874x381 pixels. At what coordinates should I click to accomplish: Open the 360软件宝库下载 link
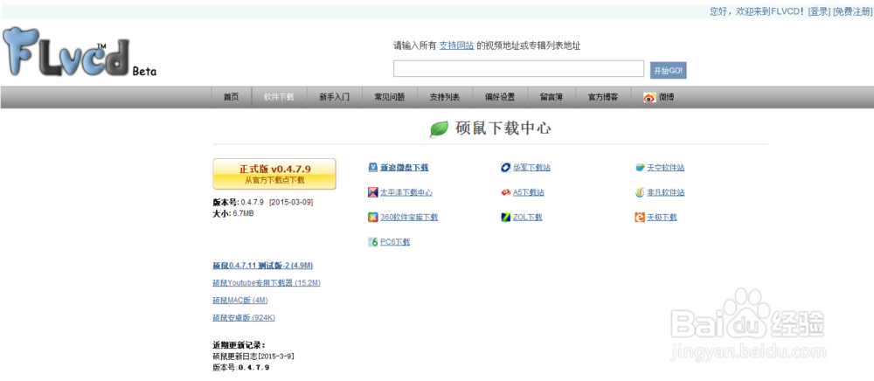tap(409, 218)
